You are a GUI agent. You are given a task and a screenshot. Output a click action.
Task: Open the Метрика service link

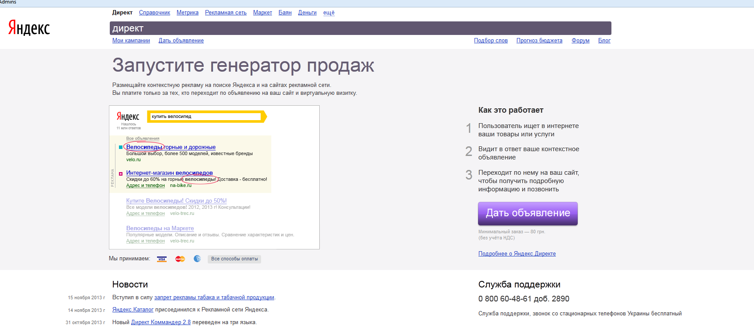click(188, 13)
